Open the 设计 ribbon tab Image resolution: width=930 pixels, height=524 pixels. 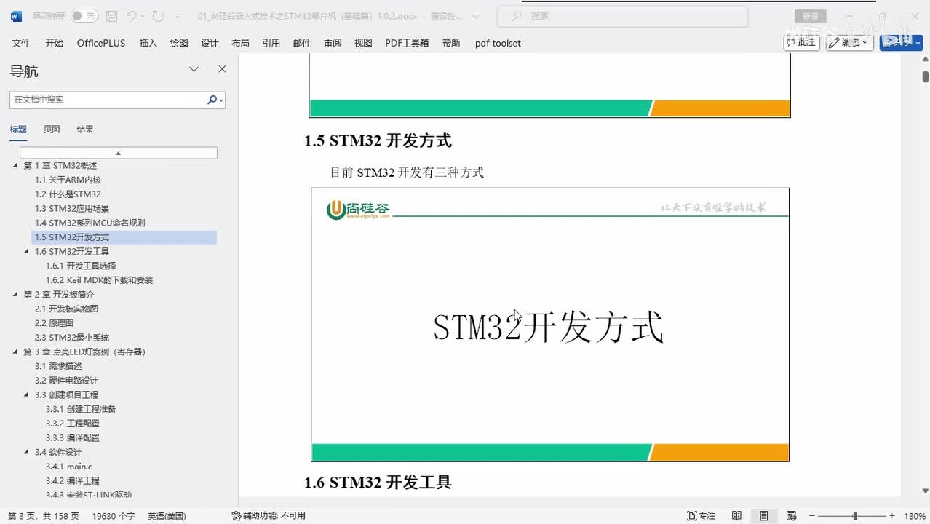pyautogui.click(x=210, y=43)
